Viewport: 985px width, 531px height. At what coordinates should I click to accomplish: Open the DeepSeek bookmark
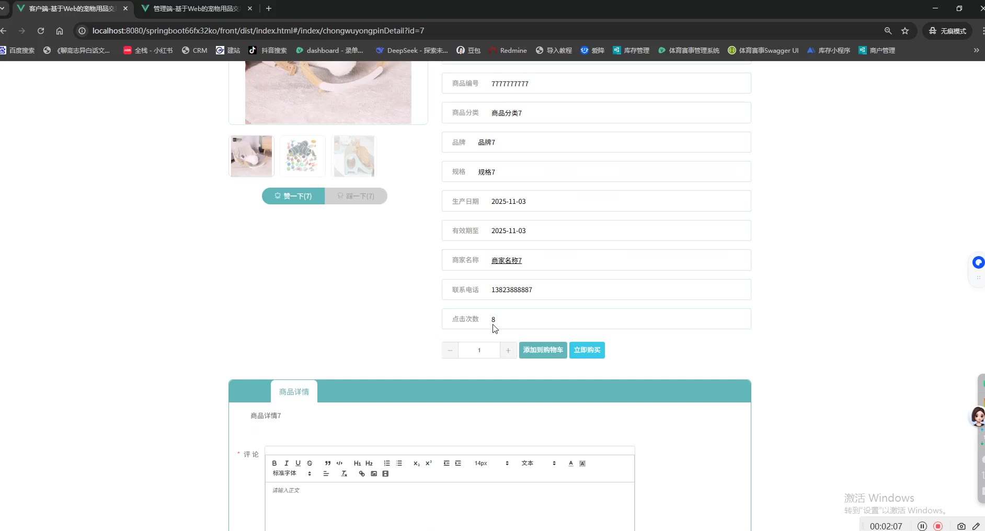tap(411, 50)
